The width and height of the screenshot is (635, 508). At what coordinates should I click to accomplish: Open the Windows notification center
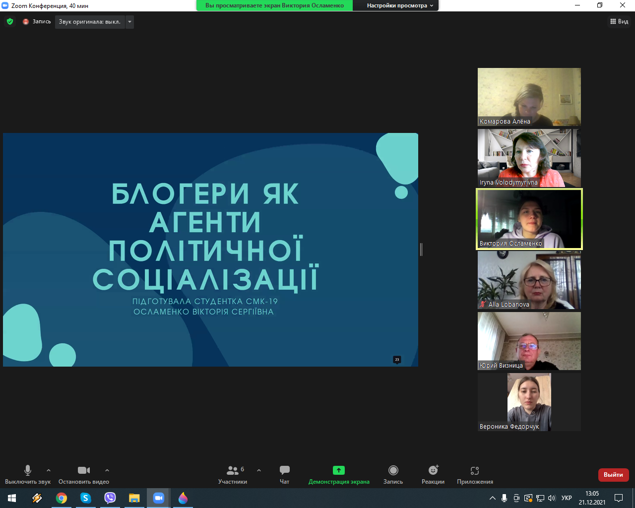[x=619, y=498]
